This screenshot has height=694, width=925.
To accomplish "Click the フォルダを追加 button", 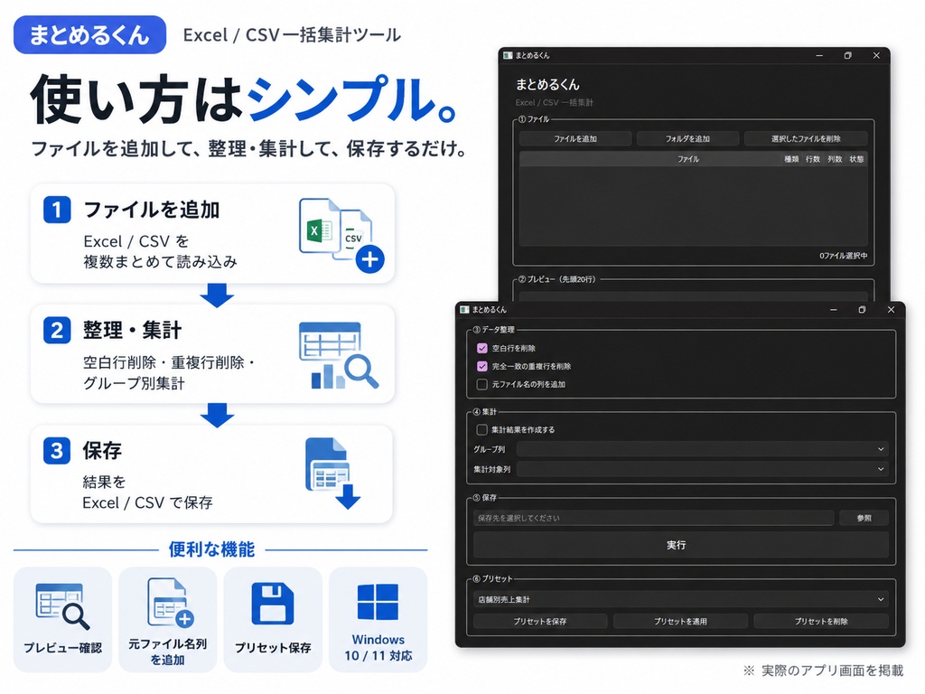I will point(687,138).
